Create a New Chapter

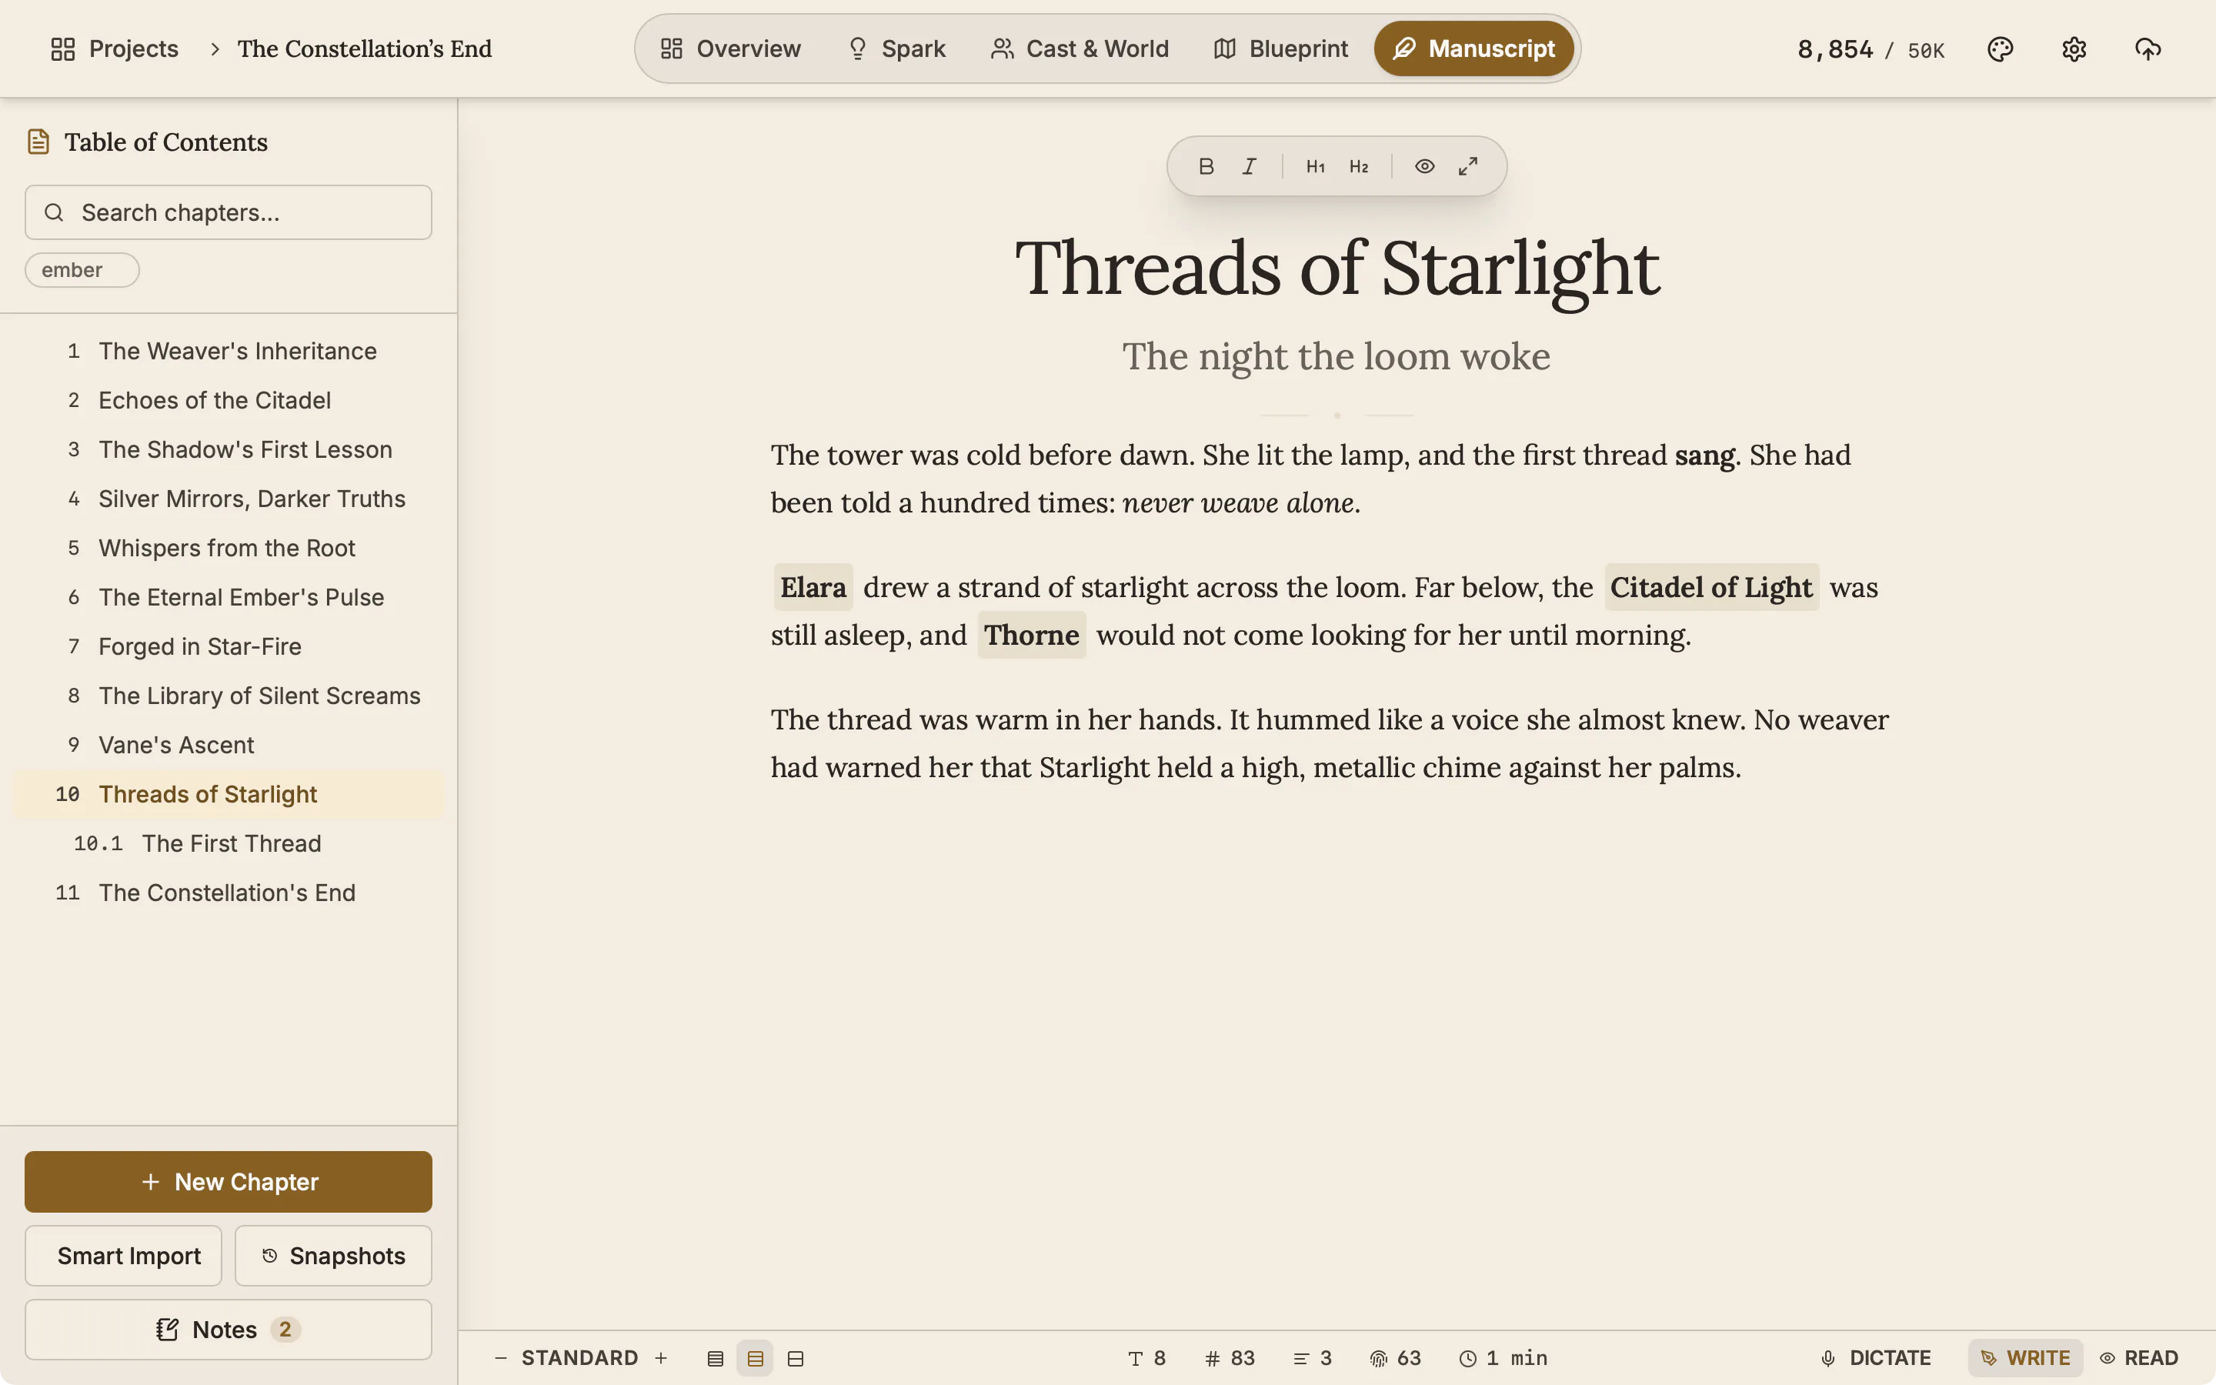228,1182
